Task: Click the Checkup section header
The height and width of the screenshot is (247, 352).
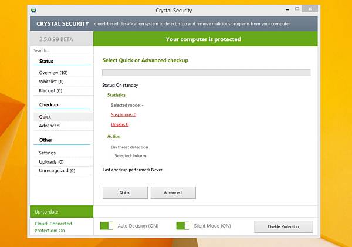Action: [x=49, y=104]
